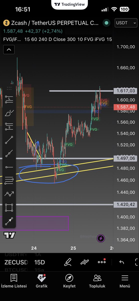The width and height of the screenshot is (139, 301).
Task: Tap the 1.364,00 price scale value
Action: [x=126, y=240]
